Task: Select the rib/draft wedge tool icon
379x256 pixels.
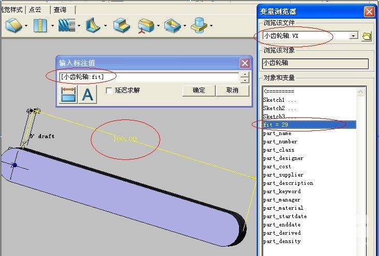Action: (x=93, y=24)
